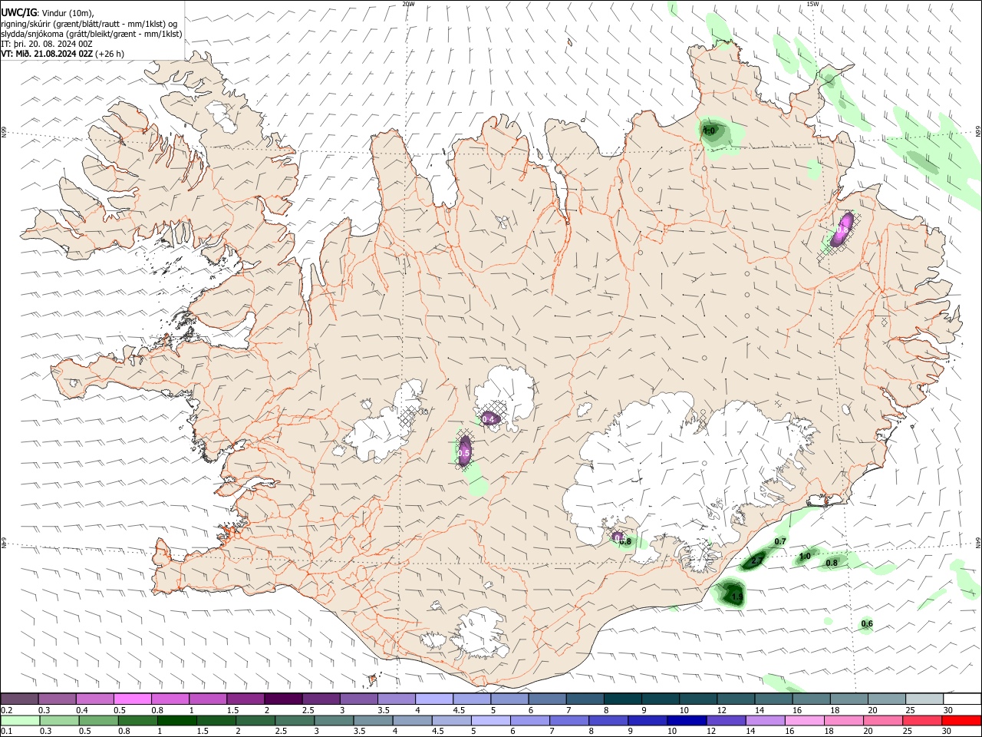Viewport: 982px width, 737px height.
Task: Click the 1.9 rain value in the dark green patch
Action: [x=736, y=597]
